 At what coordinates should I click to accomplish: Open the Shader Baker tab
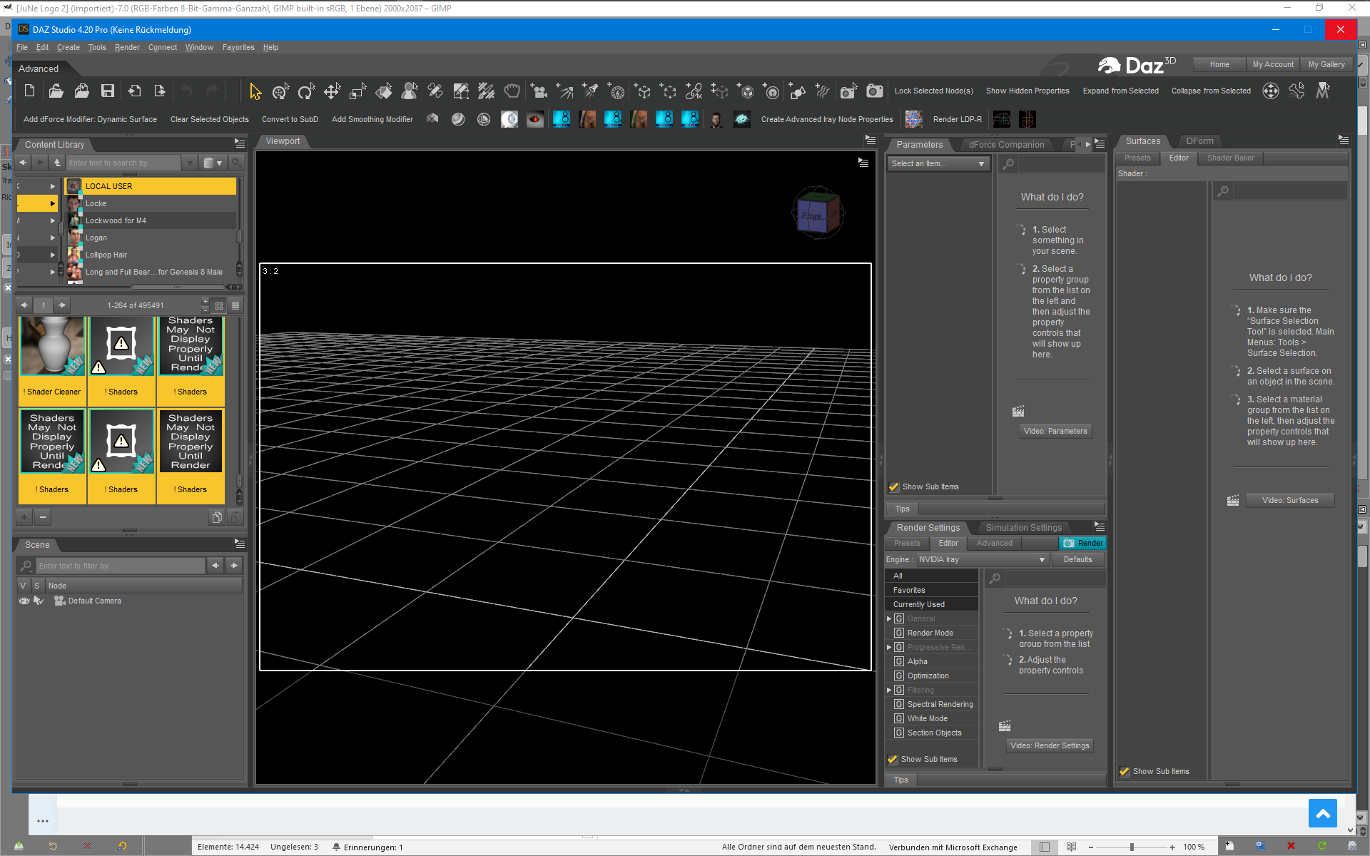coord(1230,158)
